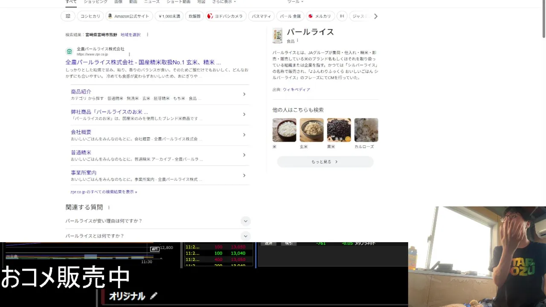The image size is (546, 307).
Task: Open the さらに表示 dropdown
Action: (224, 2)
